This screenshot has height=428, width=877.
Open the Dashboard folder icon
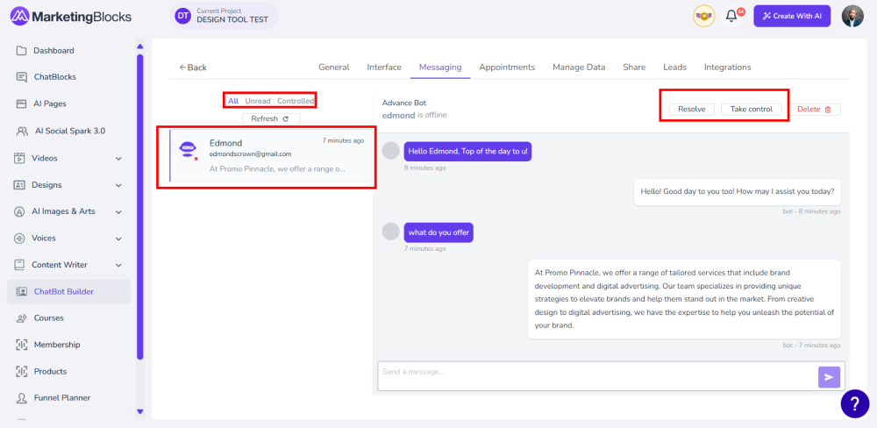coord(21,50)
